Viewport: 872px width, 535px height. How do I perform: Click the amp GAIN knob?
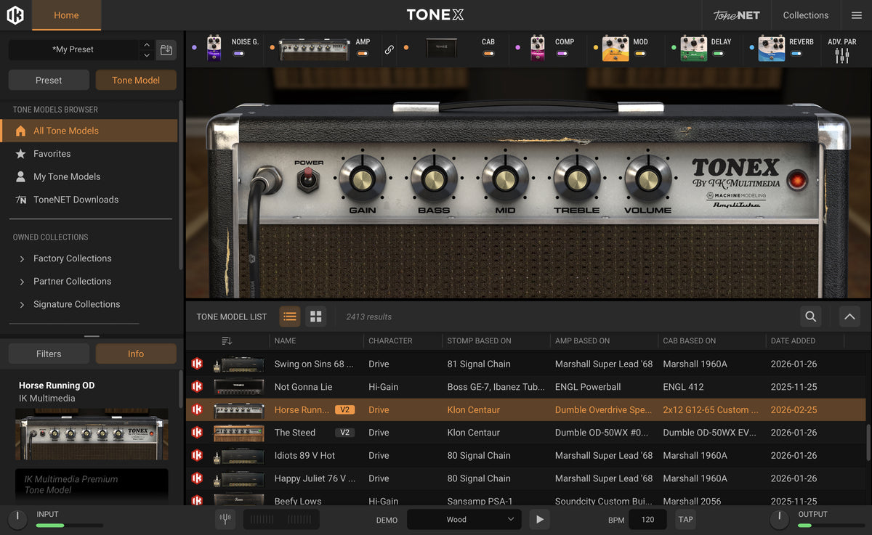(x=362, y=178)
